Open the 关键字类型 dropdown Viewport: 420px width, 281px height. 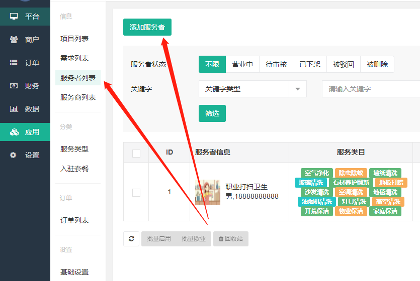[253, 89]
